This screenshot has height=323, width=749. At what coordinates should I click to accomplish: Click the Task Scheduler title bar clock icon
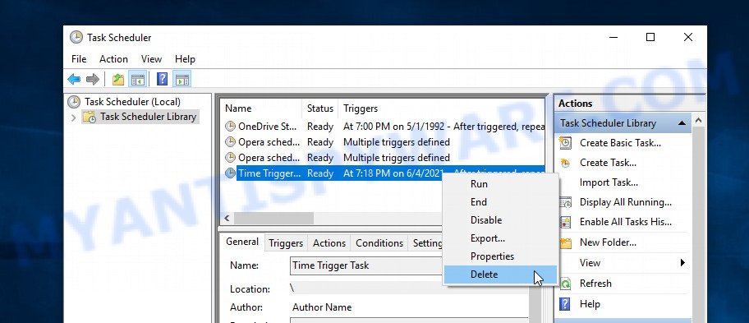click(x=76, y=37)
